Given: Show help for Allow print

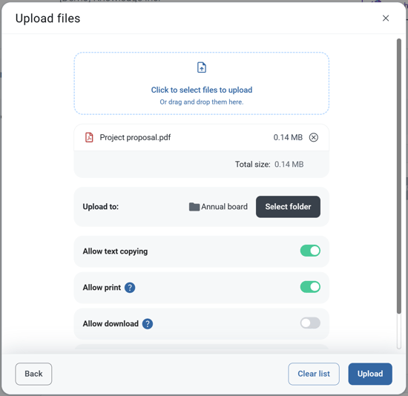Looking at the screenshot, I should pyautogui.click(x=130, y=288).
